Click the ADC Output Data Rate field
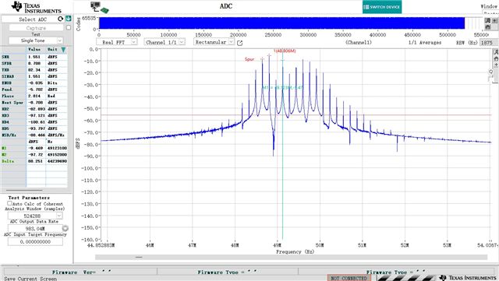499x281 pixels. tap(35, 228)
